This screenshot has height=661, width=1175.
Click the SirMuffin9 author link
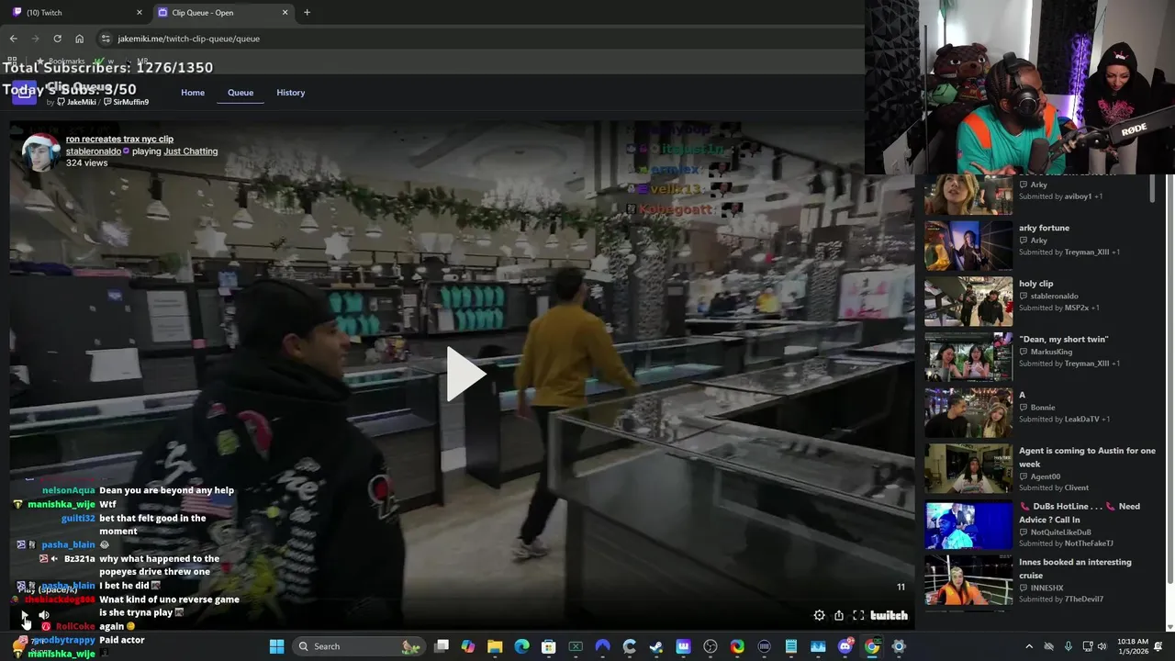[127, 102]
